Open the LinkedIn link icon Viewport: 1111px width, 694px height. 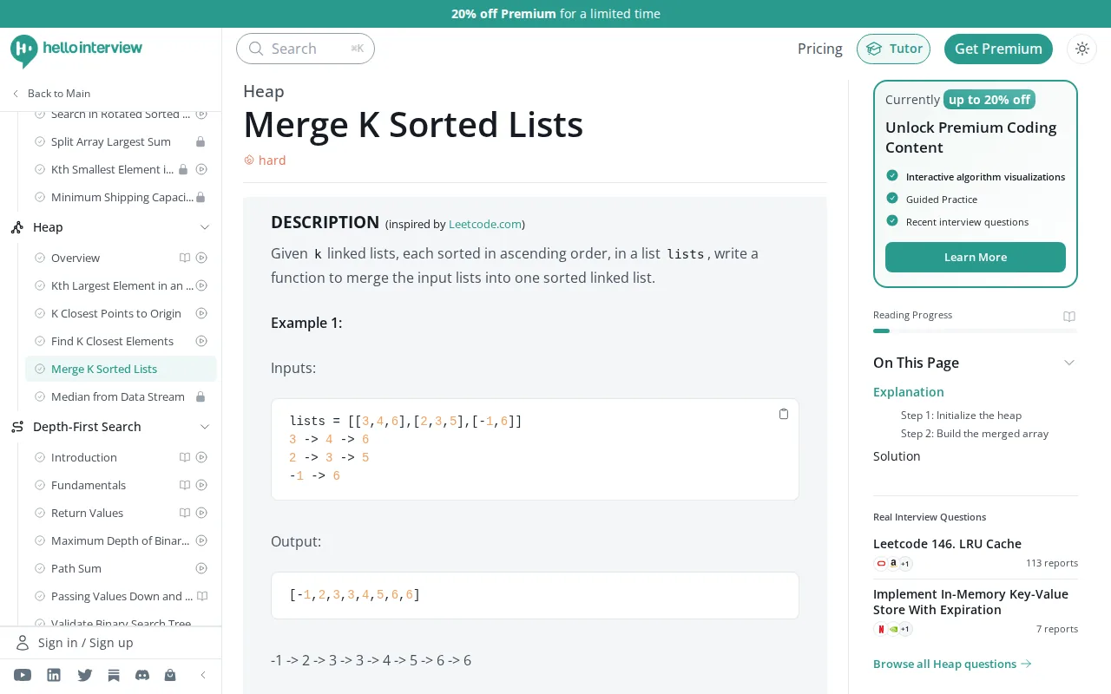coord(54,675)
